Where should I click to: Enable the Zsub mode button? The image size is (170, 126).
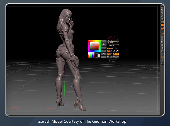(112, 49)
